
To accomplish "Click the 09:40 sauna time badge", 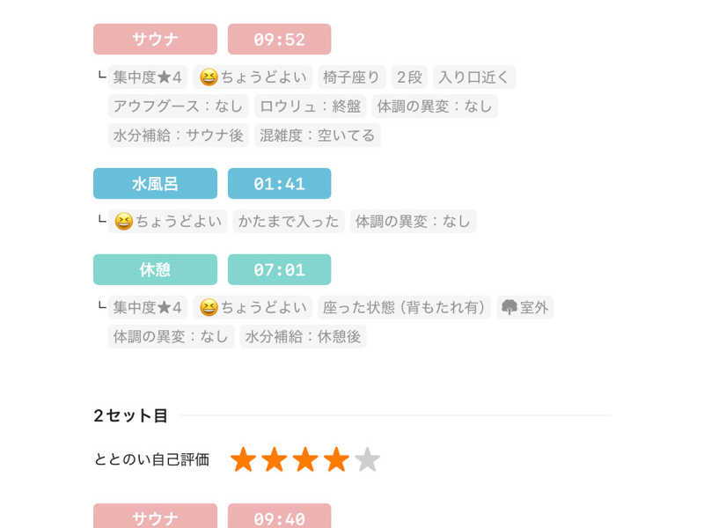I will click(x=279, y=518).
